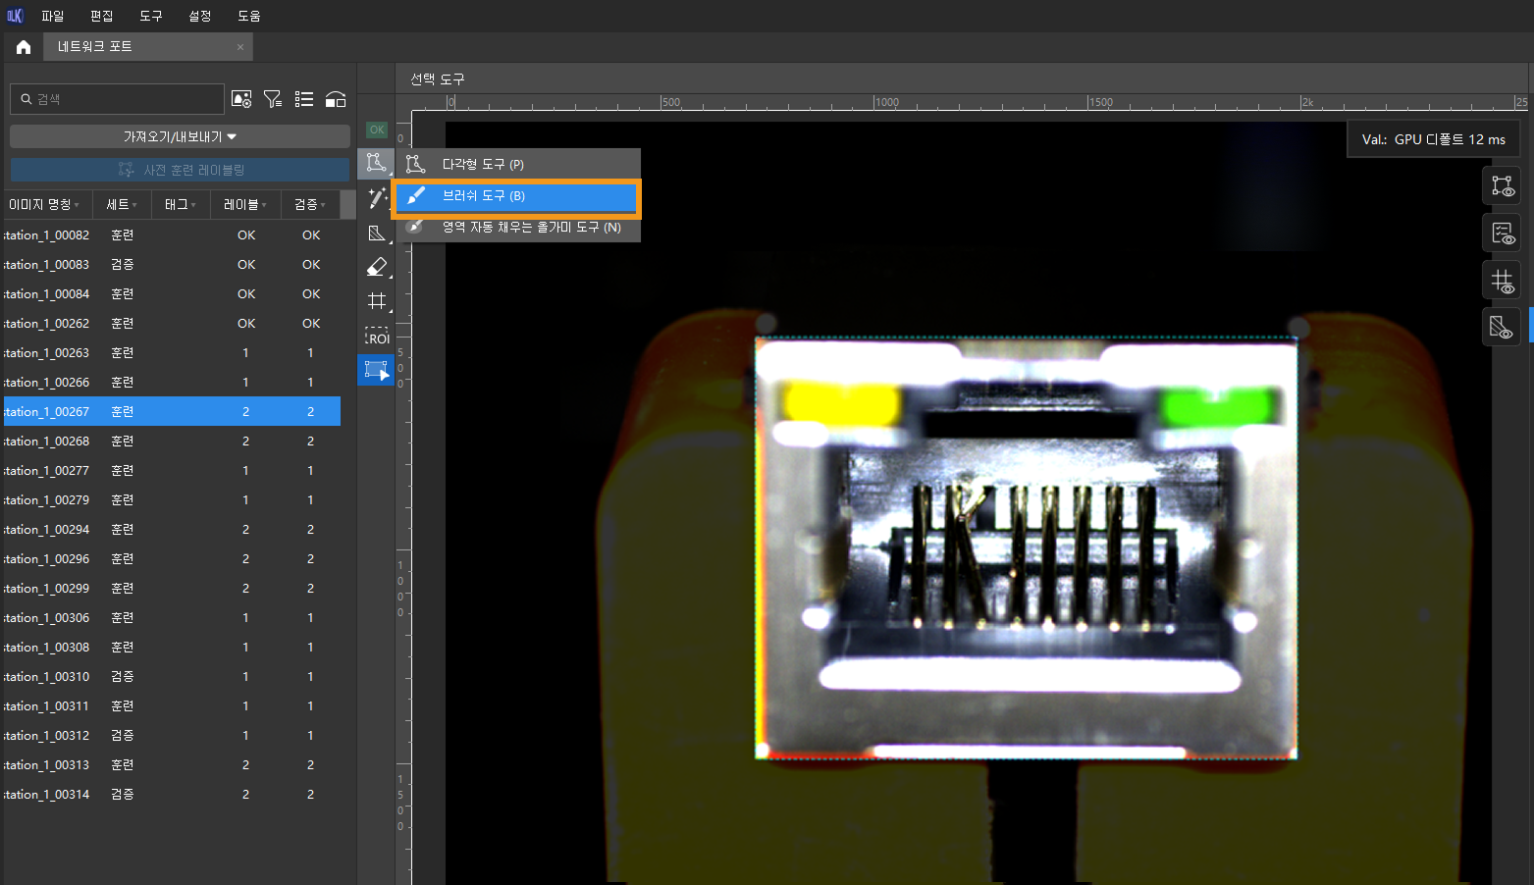
Task: Activate the selection tool icon
Action: [377, 370]
